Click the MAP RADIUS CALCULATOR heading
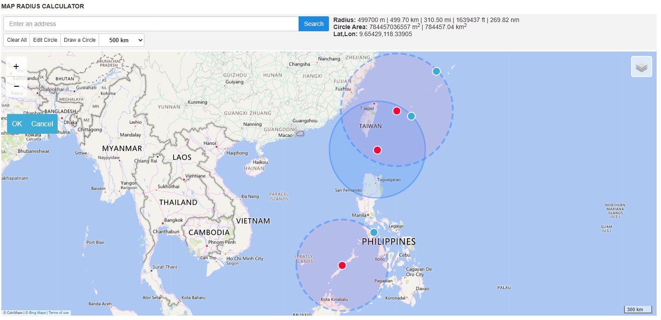The height and width of the screenshot is (320, 661). 43,7
